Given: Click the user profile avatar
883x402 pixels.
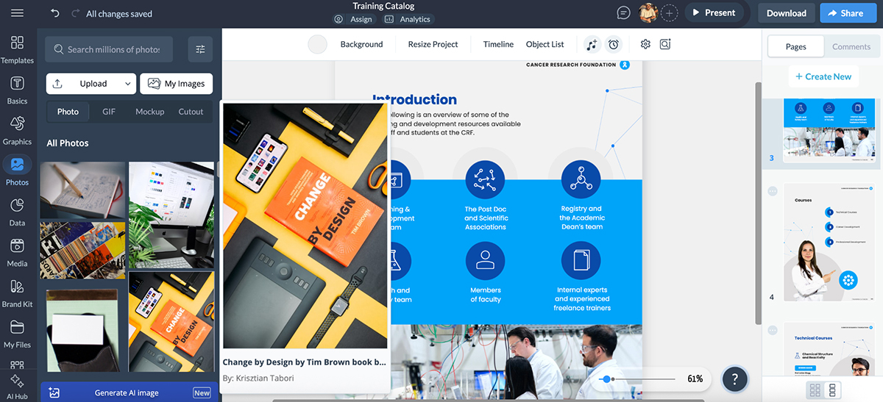Looking at the screenshot, I should click(x=648, y=12).
